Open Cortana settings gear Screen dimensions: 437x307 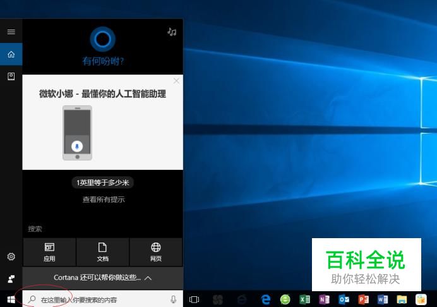pos(11,256)
